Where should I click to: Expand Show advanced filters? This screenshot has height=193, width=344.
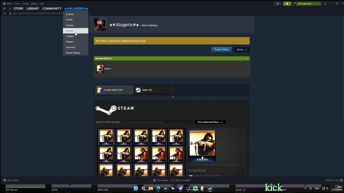point(210,122)
